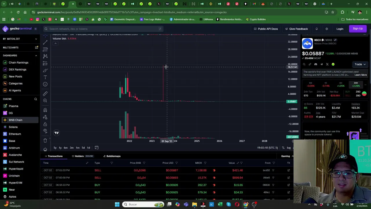Click the Login button

(x=340, y=29)
